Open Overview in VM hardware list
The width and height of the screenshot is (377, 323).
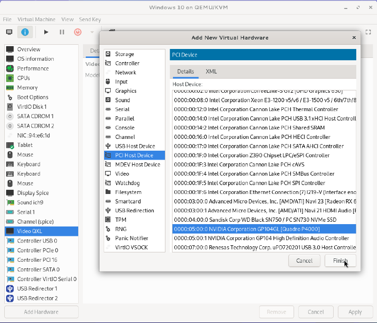coord(41,49)
